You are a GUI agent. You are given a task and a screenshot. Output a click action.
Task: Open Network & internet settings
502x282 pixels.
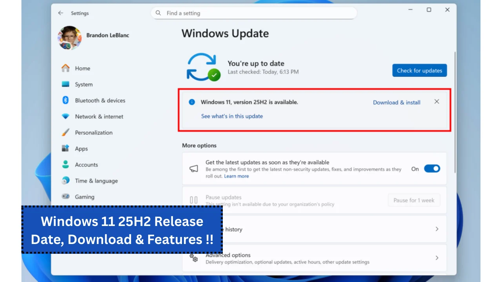65,116
